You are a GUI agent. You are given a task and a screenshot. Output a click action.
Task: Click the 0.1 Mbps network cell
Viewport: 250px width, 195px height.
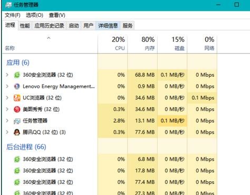coord(202,98)
